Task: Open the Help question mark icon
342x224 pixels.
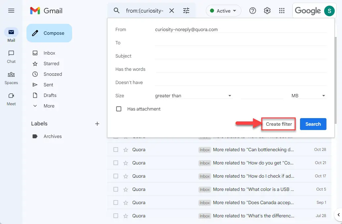Action: [253, 11]
